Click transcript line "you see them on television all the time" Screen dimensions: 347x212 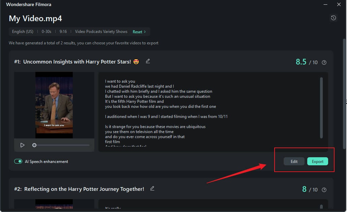(139, 132)
